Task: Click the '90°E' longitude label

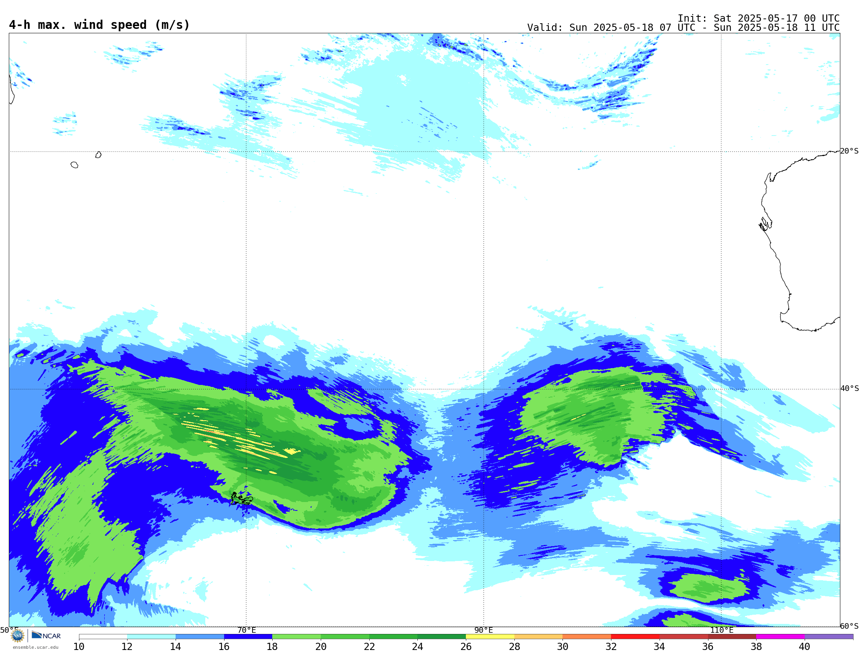Action: [484, 630]
